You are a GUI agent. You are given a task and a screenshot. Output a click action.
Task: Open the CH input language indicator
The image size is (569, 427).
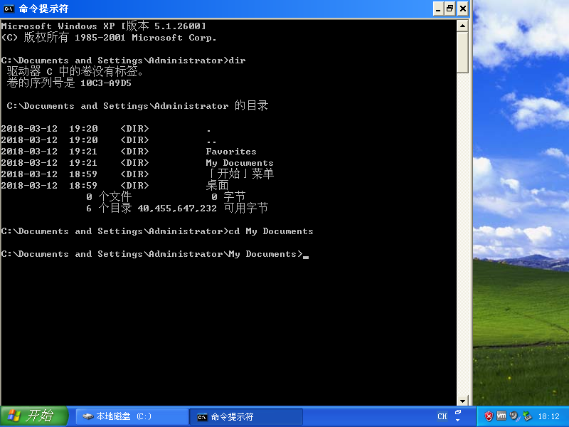click(442, 416)
